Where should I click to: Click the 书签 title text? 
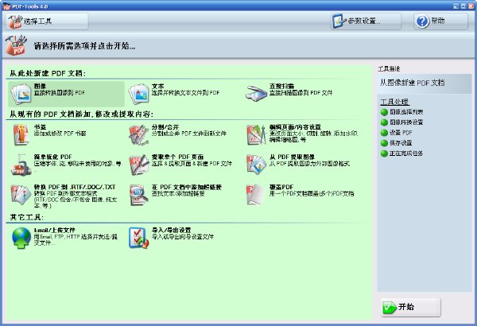pos(40,127)
